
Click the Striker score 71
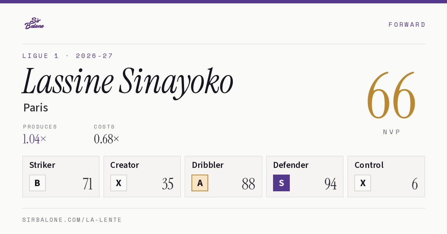pos(88,184)
